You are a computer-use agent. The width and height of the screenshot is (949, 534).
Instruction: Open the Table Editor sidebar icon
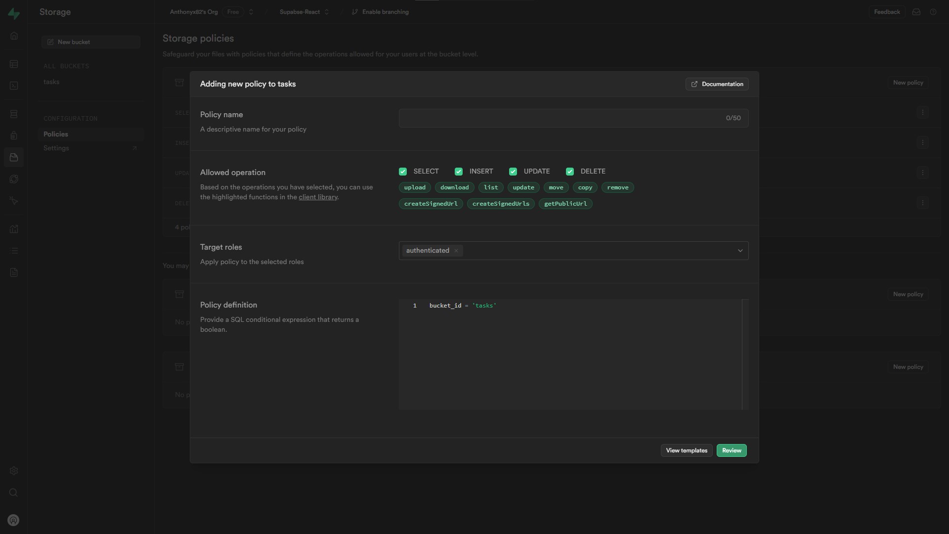[x=14, y=64]
